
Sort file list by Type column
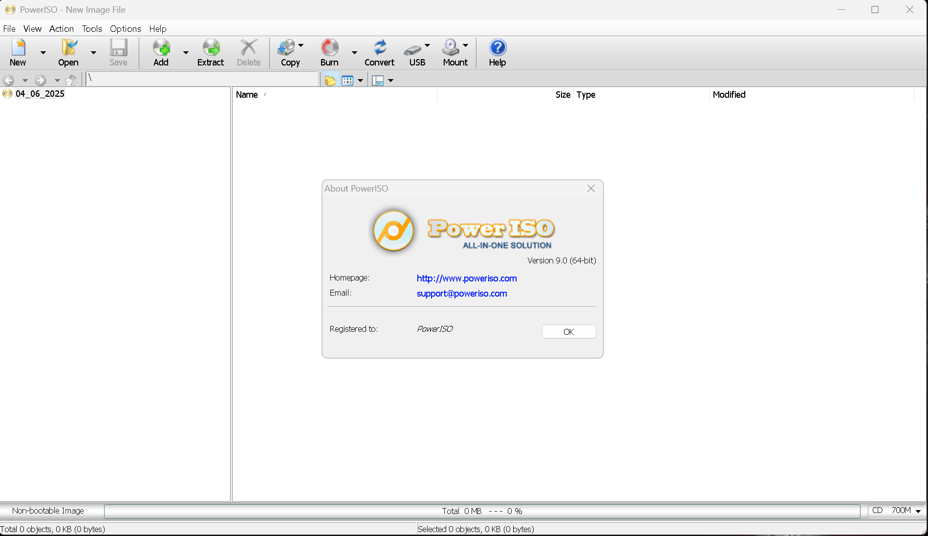pyautogui.click(x=641, y=95)
